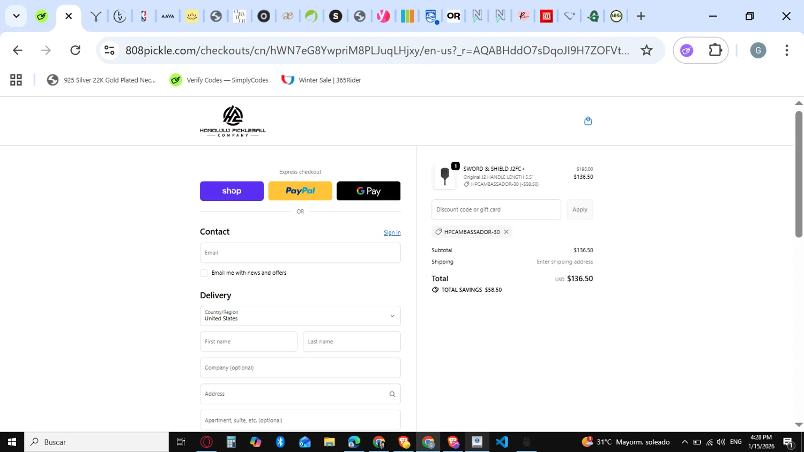
Task: Switch to the OR tab
Action: 453,16
